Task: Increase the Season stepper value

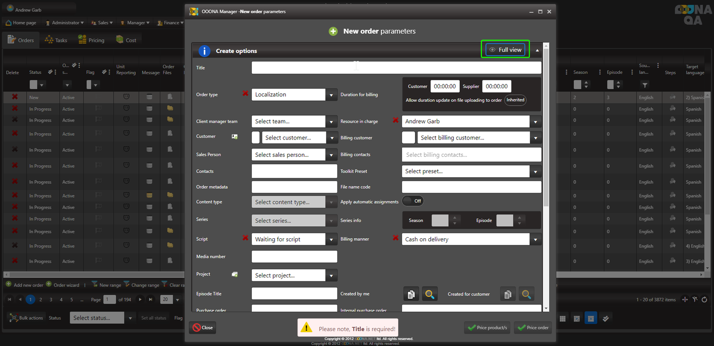Action: click(x=455, y=217)
